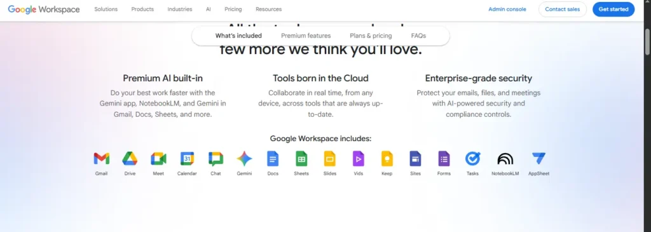Go to Pricing in the top navigation
This screenshot has height=232, width=651.
[233, 9]
